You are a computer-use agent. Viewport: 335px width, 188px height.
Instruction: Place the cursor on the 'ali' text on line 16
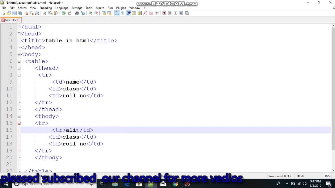coord(71,130)
